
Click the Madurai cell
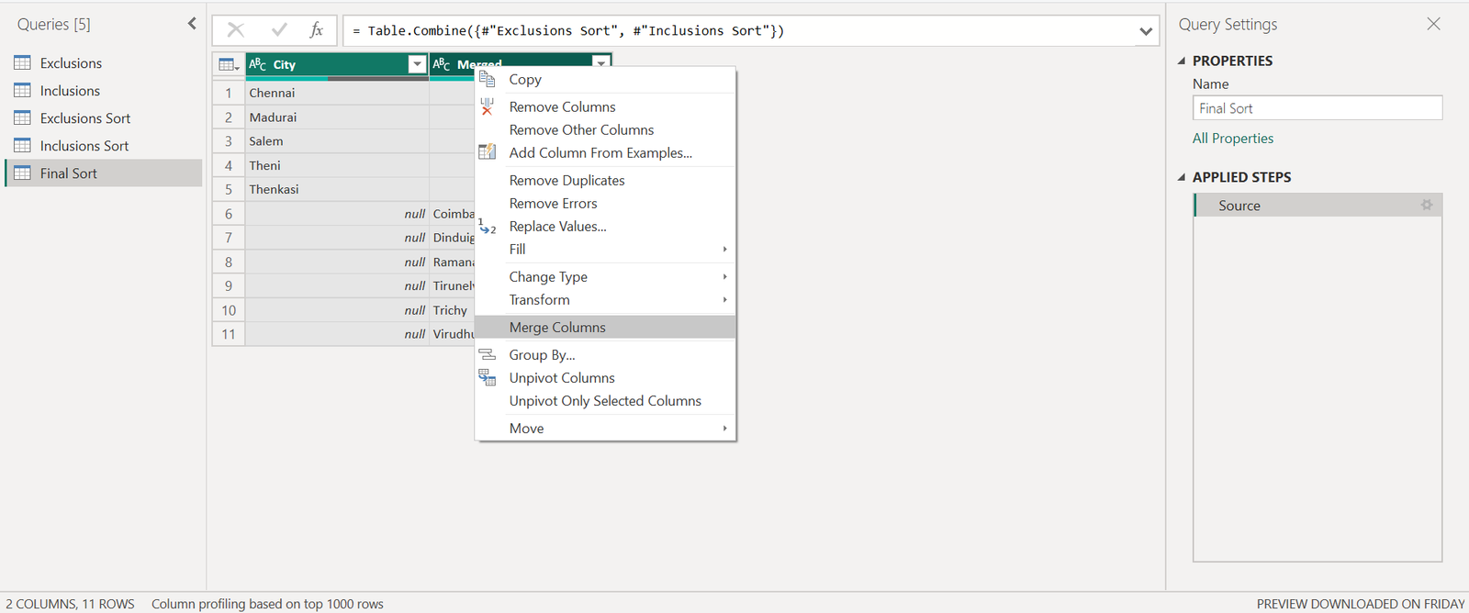click(x=337, y=117)
